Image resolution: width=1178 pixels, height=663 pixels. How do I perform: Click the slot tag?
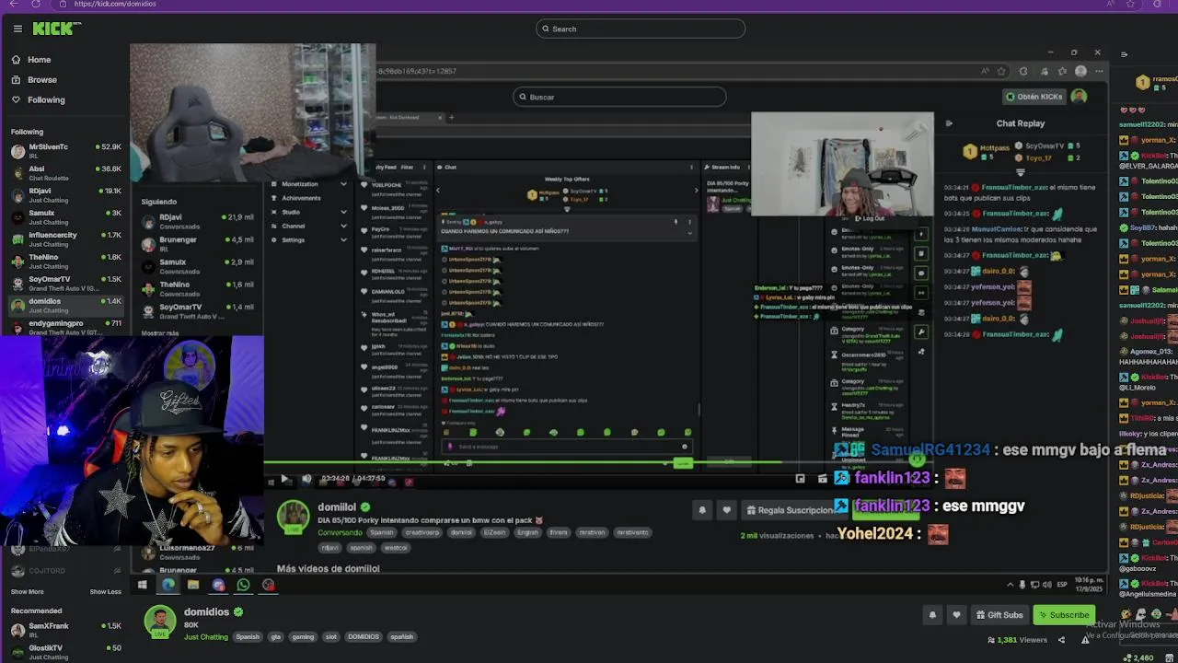(x=331, y=637)
